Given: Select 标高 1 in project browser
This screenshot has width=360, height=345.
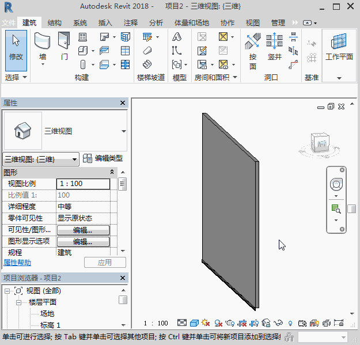Looking at the screenshot, I should pos(50,325).
